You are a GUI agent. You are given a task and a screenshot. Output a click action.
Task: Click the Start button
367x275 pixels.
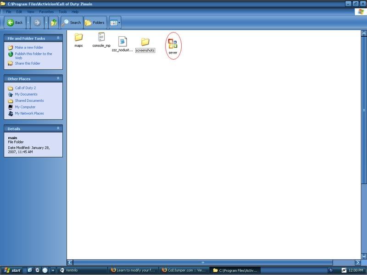pyautogui.click(x=13, y=270)
